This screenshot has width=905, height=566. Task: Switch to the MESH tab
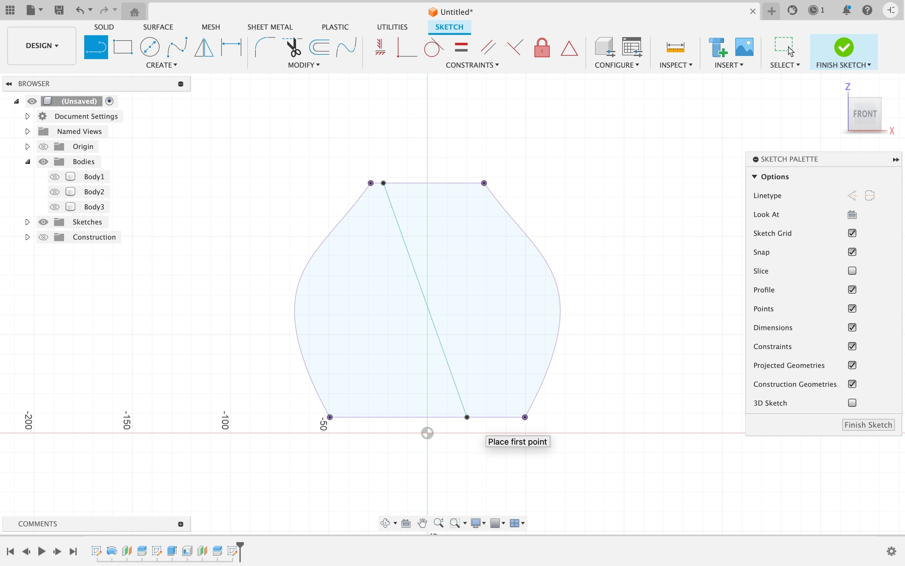211,27
